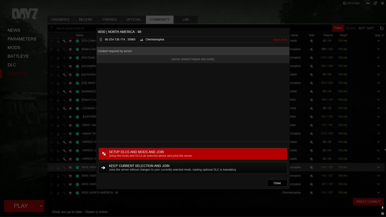Viewport: 386px width, 217px height.
Task: Switch to the RECENT tab
Action: (x=86, y=20)
